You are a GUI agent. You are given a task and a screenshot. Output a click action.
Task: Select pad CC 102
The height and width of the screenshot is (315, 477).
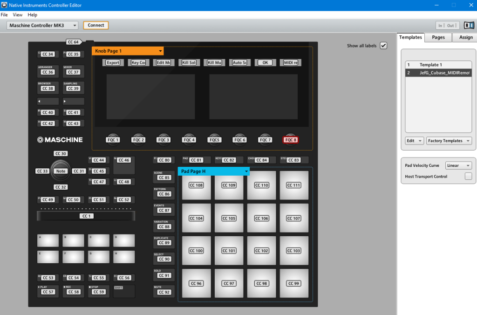pos(262,251)
